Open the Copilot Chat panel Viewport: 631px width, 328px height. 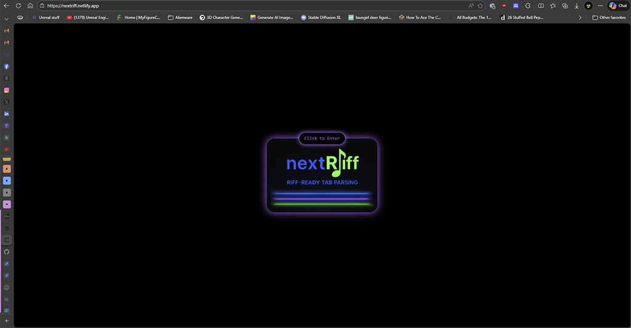tap(618, 6)
